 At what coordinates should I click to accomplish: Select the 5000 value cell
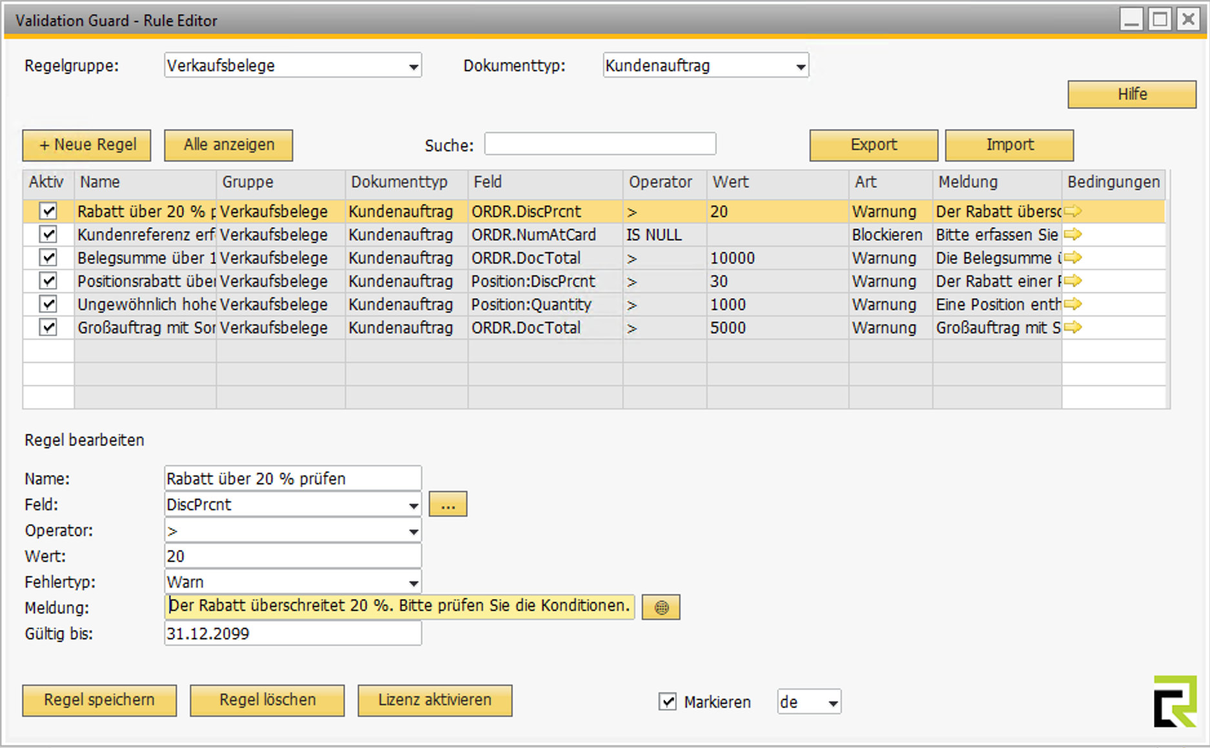(x=778, y=327)
